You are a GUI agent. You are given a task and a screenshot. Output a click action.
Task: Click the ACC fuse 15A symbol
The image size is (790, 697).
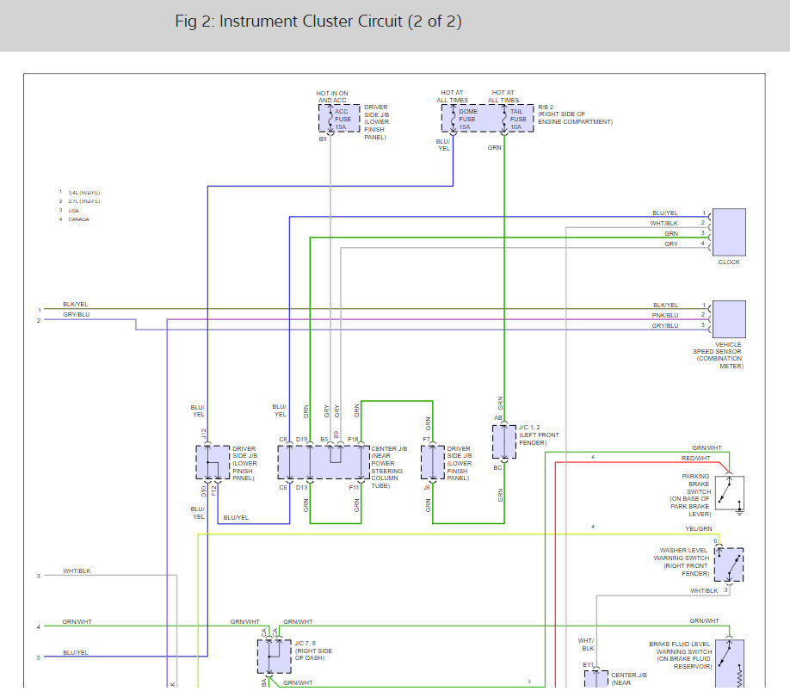click(340, 119)
